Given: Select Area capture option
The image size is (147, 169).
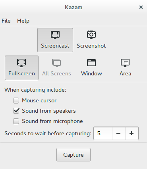Looking at the screenshot, I should point(125,68).
